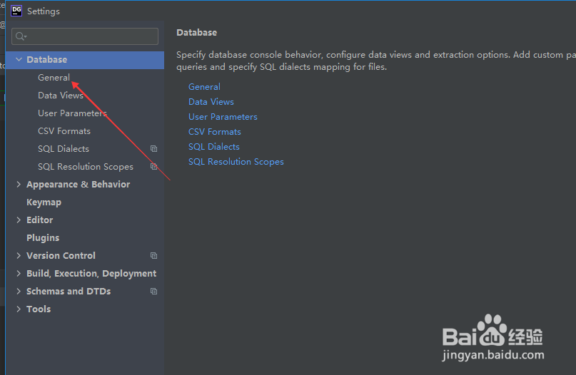
Task: Click the project icon next to Schemas and DTDs
Action: point(153,292)
